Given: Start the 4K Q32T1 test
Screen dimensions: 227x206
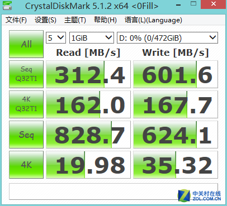Looking at the screenshot, I should (x=26, y=104).
